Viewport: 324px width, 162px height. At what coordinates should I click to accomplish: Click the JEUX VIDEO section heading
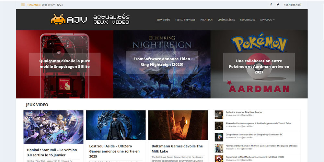tap(37, 105)
